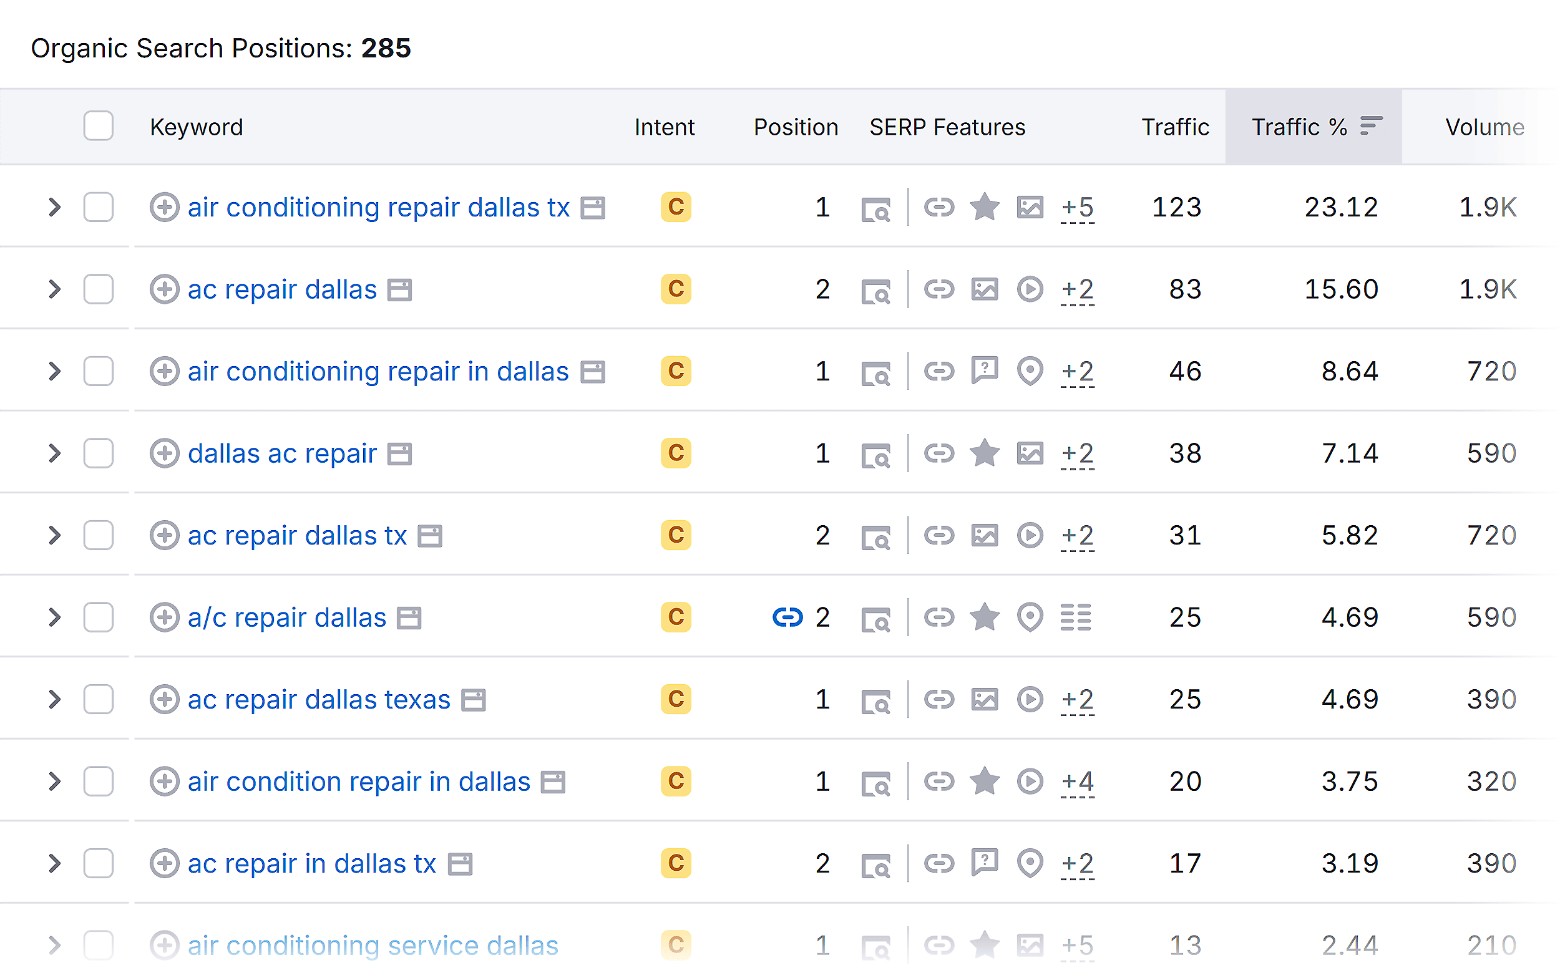Click People Also Ask icon in 'ac repair in dallas tx' row
The image size is (1560, 968).
(x=985, y=863)
